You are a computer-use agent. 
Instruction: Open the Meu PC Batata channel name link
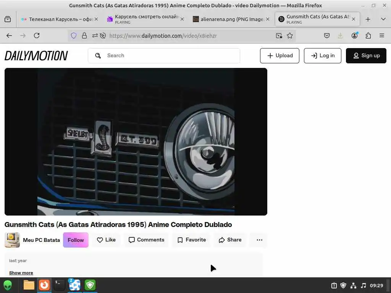41,240
